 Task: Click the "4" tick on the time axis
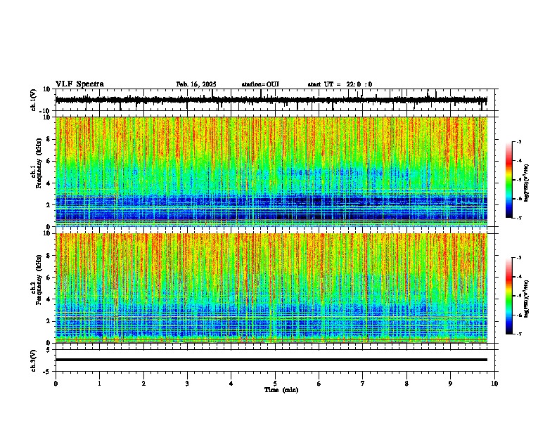[x=231, y=384]
